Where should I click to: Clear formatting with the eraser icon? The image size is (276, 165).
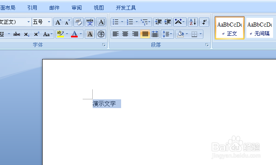[x=78, y=22]
